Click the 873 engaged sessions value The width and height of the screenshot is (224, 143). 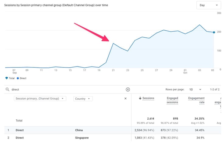tap(163, 130)
